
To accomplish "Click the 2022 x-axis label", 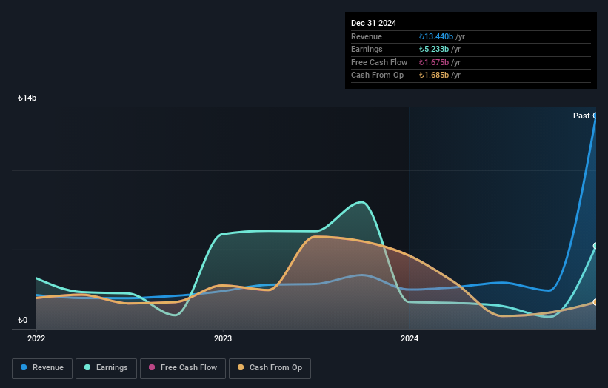I will [36, 338].
